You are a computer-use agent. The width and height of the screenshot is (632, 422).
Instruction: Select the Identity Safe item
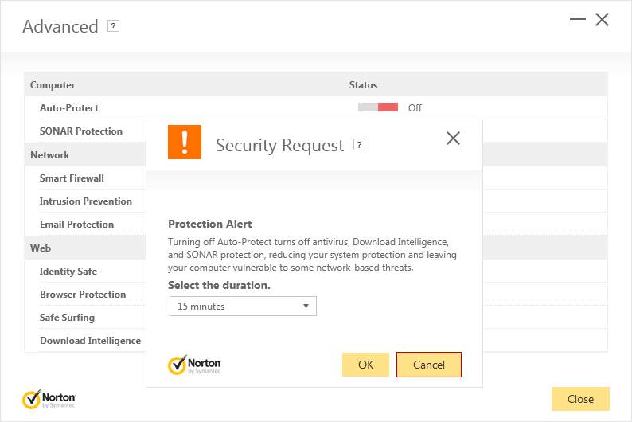pyautogui.click(x=68, y=272)
